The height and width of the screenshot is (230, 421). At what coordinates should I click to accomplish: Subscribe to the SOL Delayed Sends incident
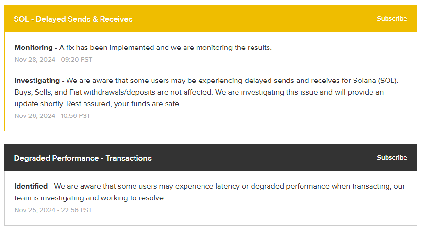click(391, 19)
